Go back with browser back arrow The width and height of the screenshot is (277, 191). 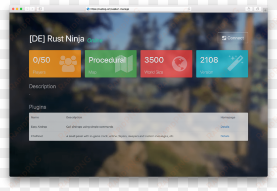pos(27,9)
